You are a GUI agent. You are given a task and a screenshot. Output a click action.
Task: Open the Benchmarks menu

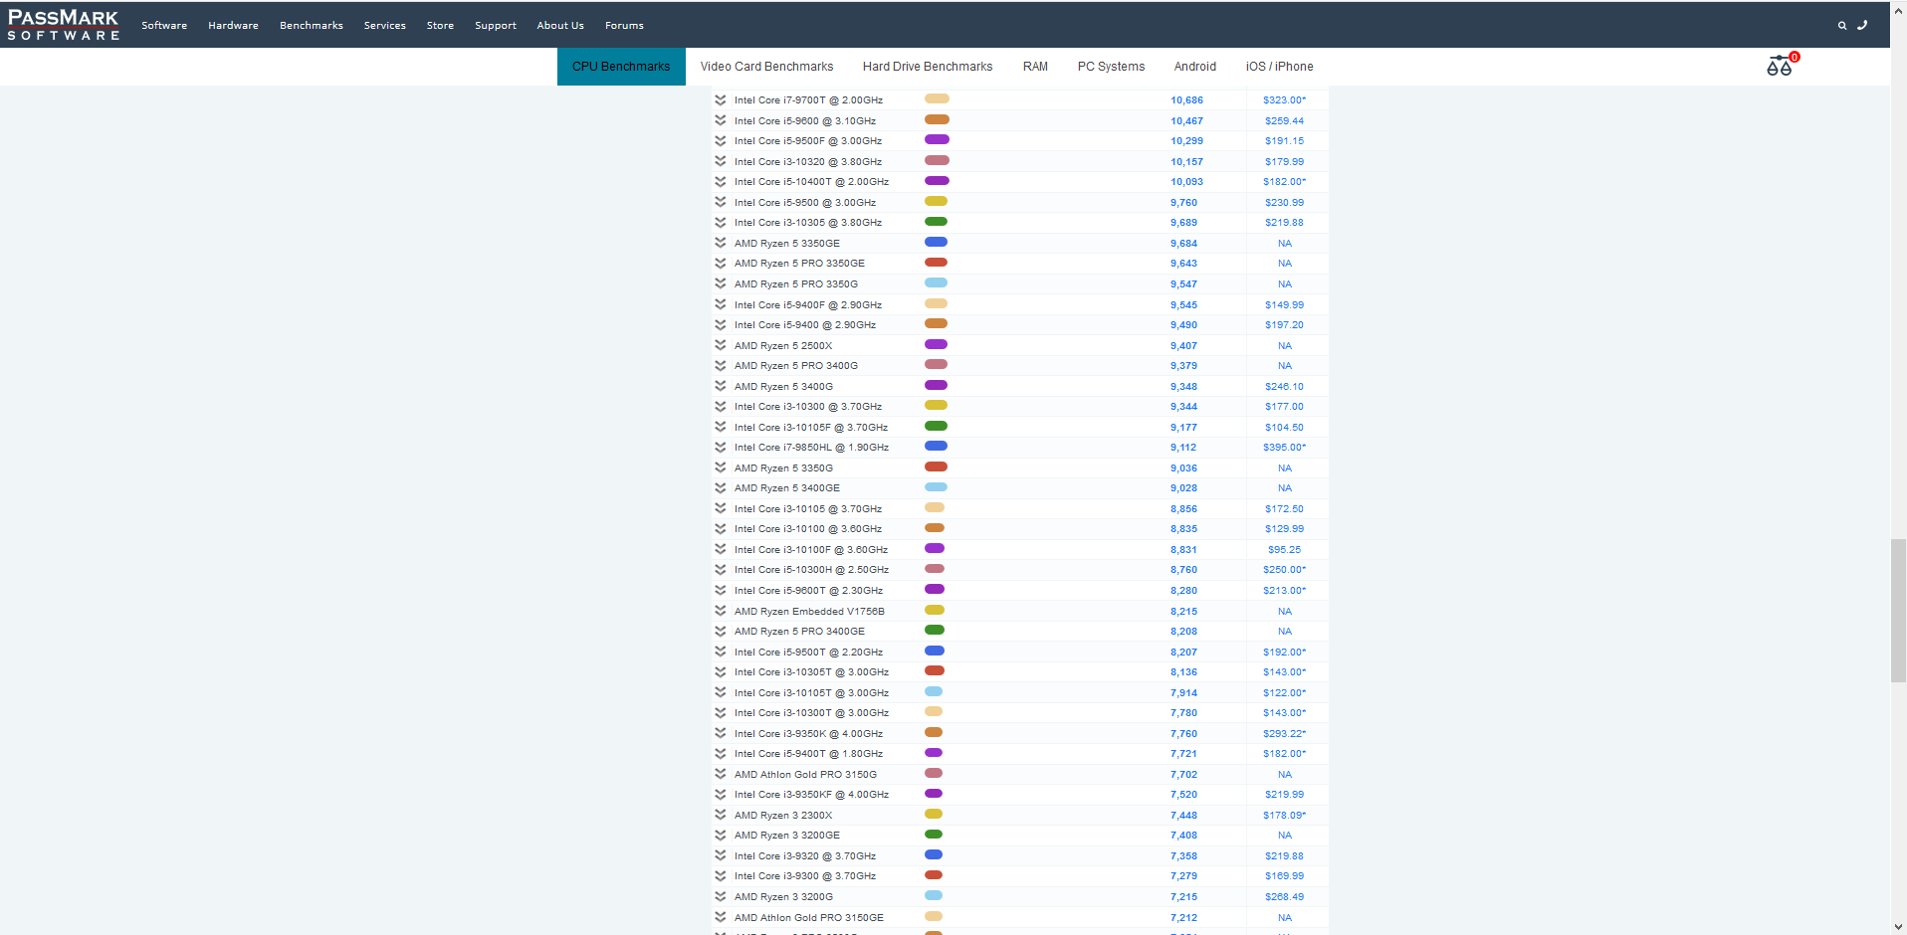click(x=311, y=26)
